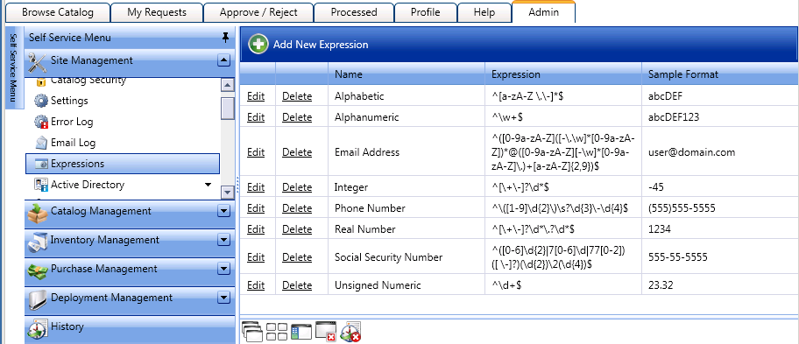Click the cascade windows icon
The width and height of the screenshot is (799, 344).
[251, 331]
